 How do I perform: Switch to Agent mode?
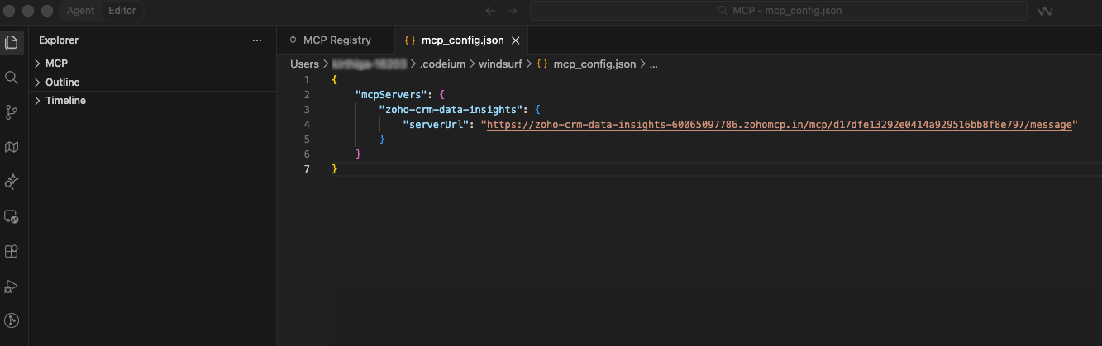pos(80,11)
